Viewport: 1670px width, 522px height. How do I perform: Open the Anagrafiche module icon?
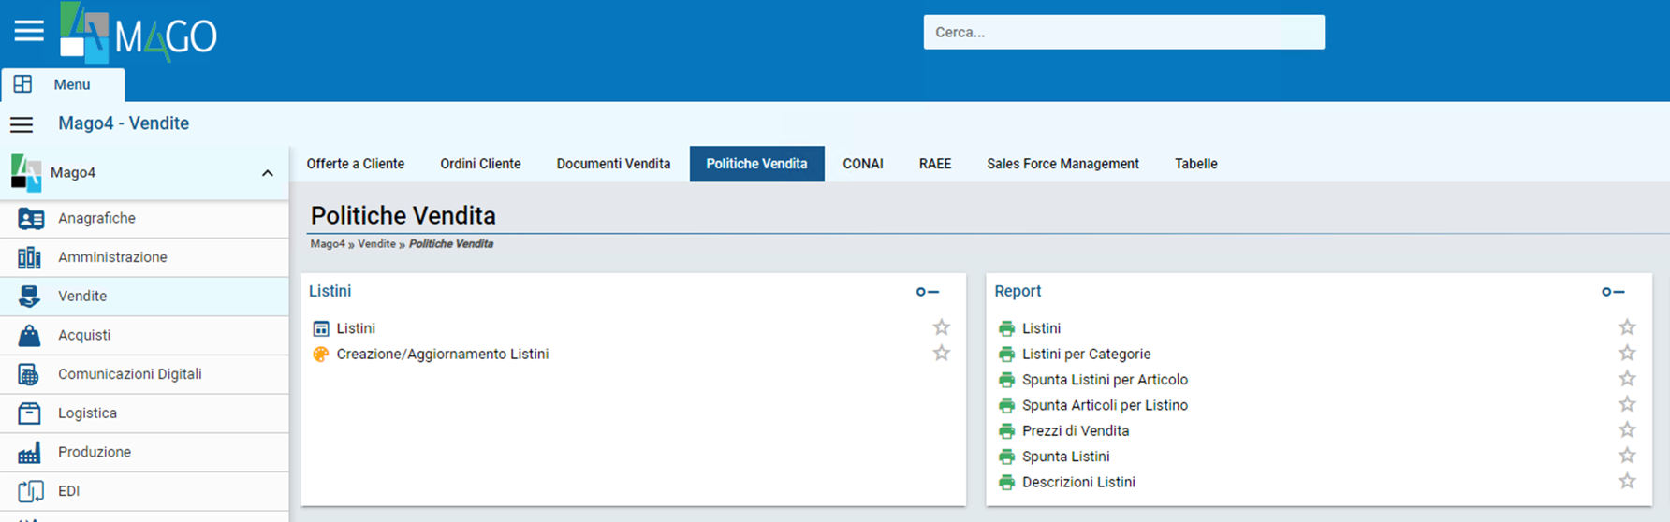(30, 218)
